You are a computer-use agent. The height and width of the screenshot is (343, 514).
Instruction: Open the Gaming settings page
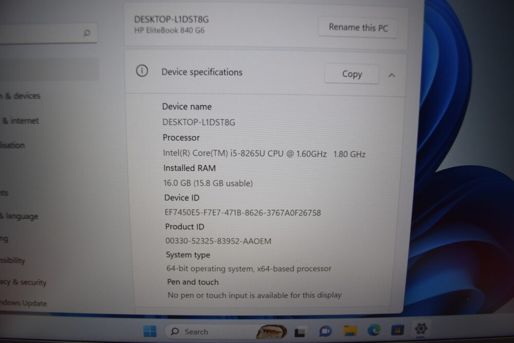click(4, 239)
